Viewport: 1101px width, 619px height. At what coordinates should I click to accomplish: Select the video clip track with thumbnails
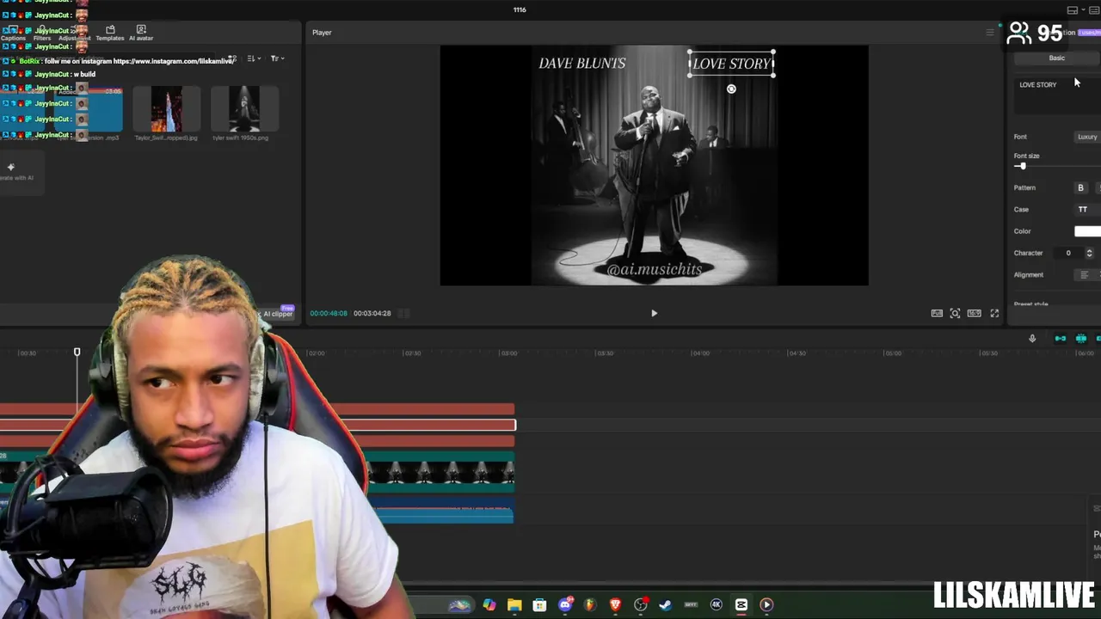point(440,471)
